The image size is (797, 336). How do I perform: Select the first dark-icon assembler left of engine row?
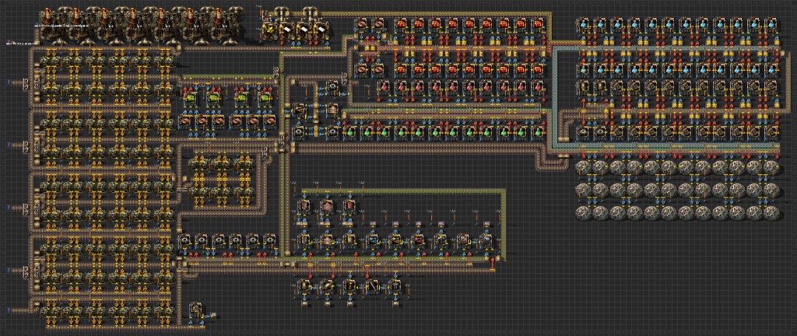click(585, 88)
